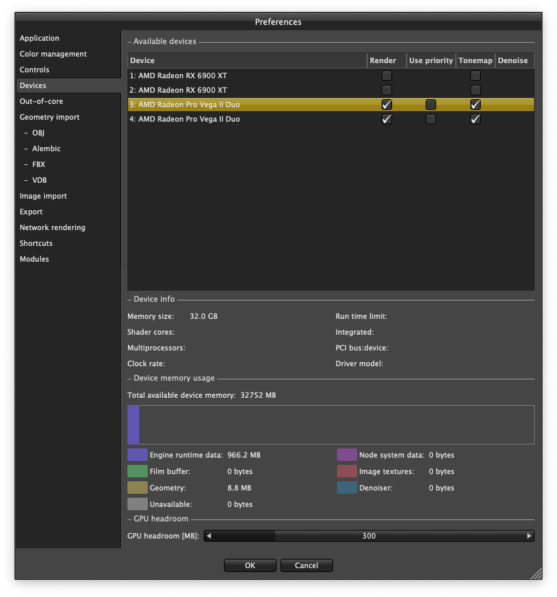Click the 8.8 MB geometry value
Viewport: 557px width, 597px height.
239,488
